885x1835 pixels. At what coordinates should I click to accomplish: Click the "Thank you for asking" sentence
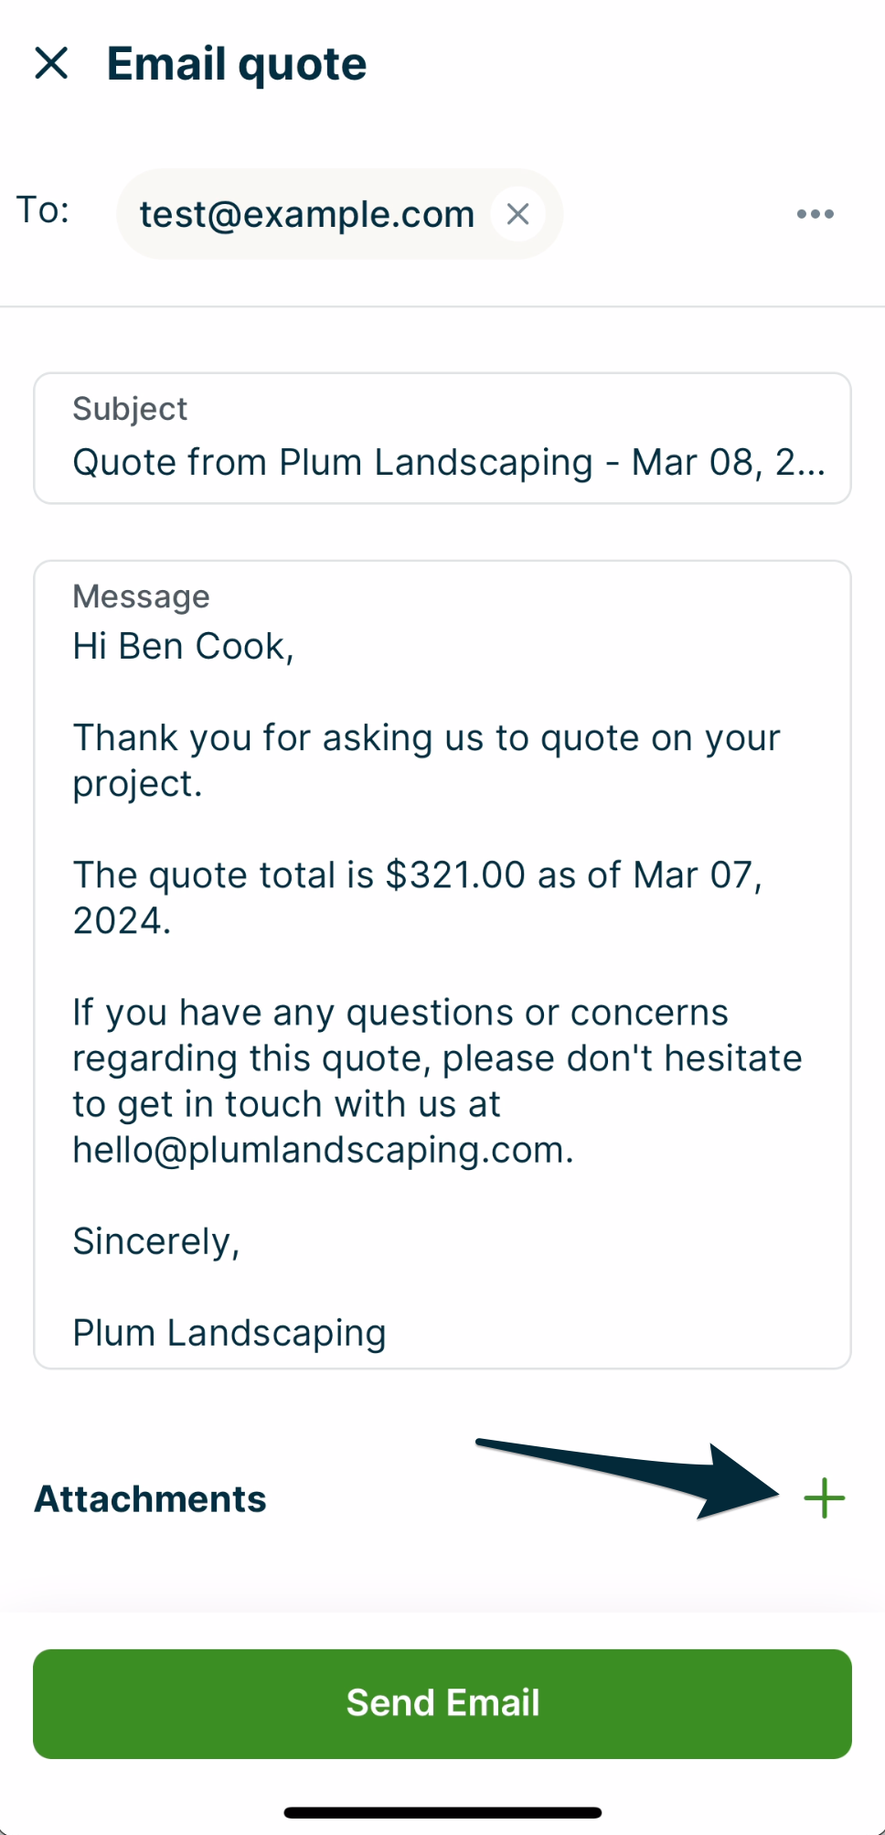click(x=426, y=738)
